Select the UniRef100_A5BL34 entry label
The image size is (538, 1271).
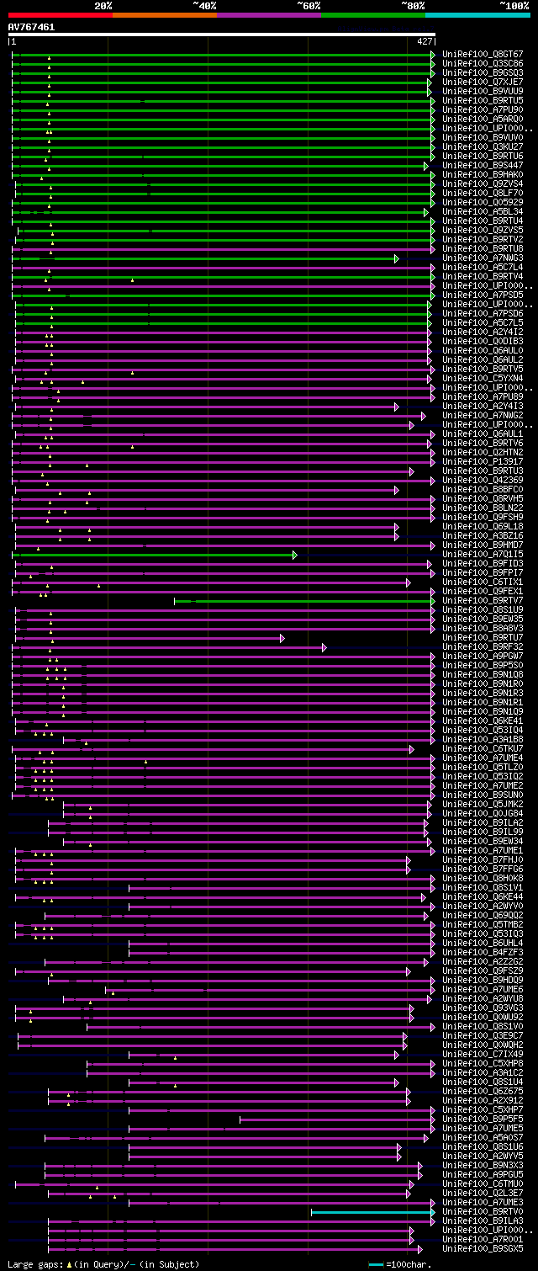483,211
